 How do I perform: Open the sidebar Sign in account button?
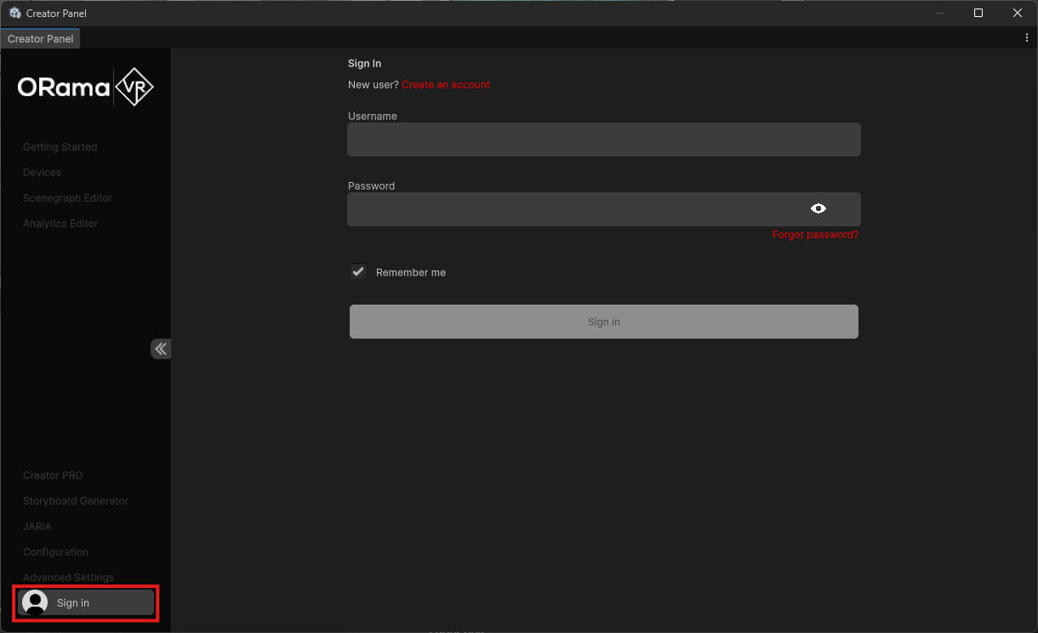(86, 602)
